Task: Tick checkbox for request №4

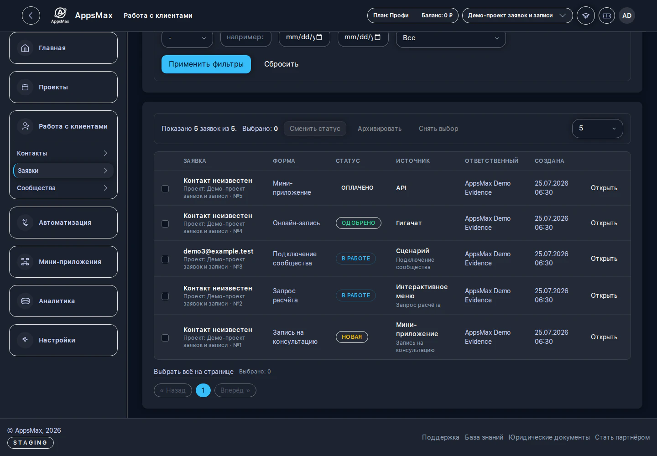Action: point(165,223)
